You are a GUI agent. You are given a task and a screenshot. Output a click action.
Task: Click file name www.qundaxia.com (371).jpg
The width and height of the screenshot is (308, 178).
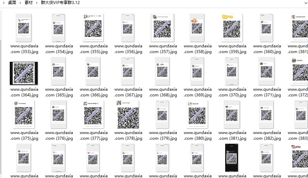tap(267, 92)
